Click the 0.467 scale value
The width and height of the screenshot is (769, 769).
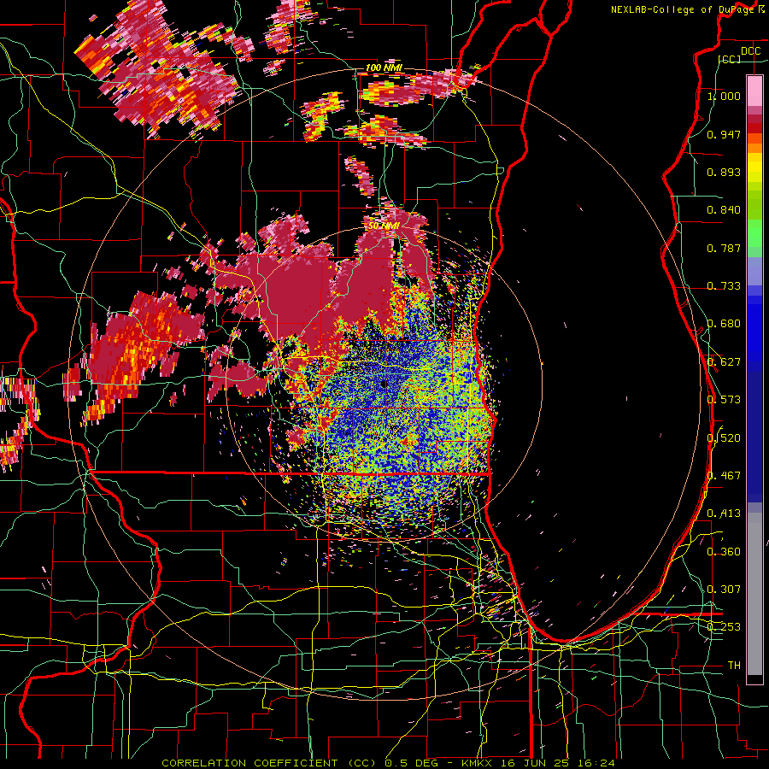[724, 476]
